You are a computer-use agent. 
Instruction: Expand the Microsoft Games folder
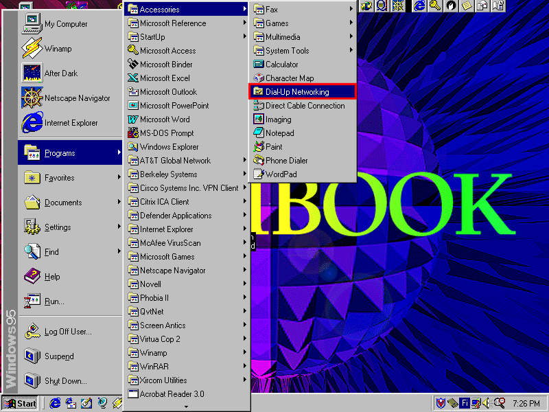tap(187, 256)
